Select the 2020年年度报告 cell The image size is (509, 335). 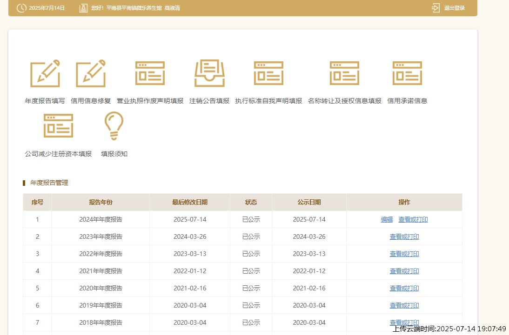[x=100, y=288]
